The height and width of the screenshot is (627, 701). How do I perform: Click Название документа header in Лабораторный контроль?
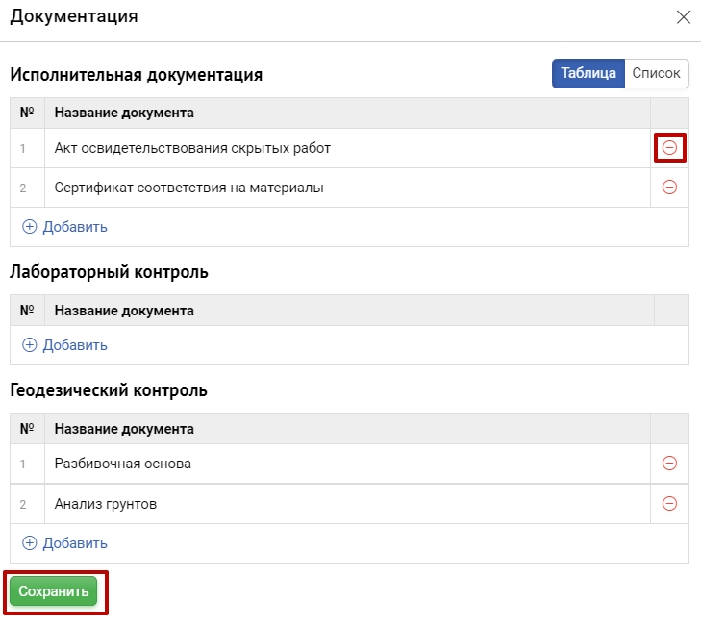[124, 311]
